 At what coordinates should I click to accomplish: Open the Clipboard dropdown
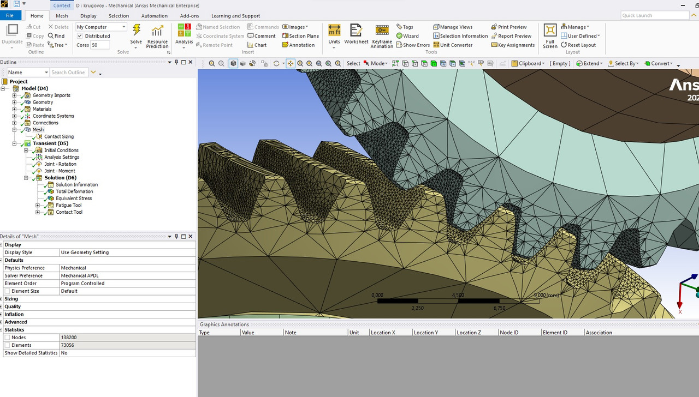pos(528,63)
